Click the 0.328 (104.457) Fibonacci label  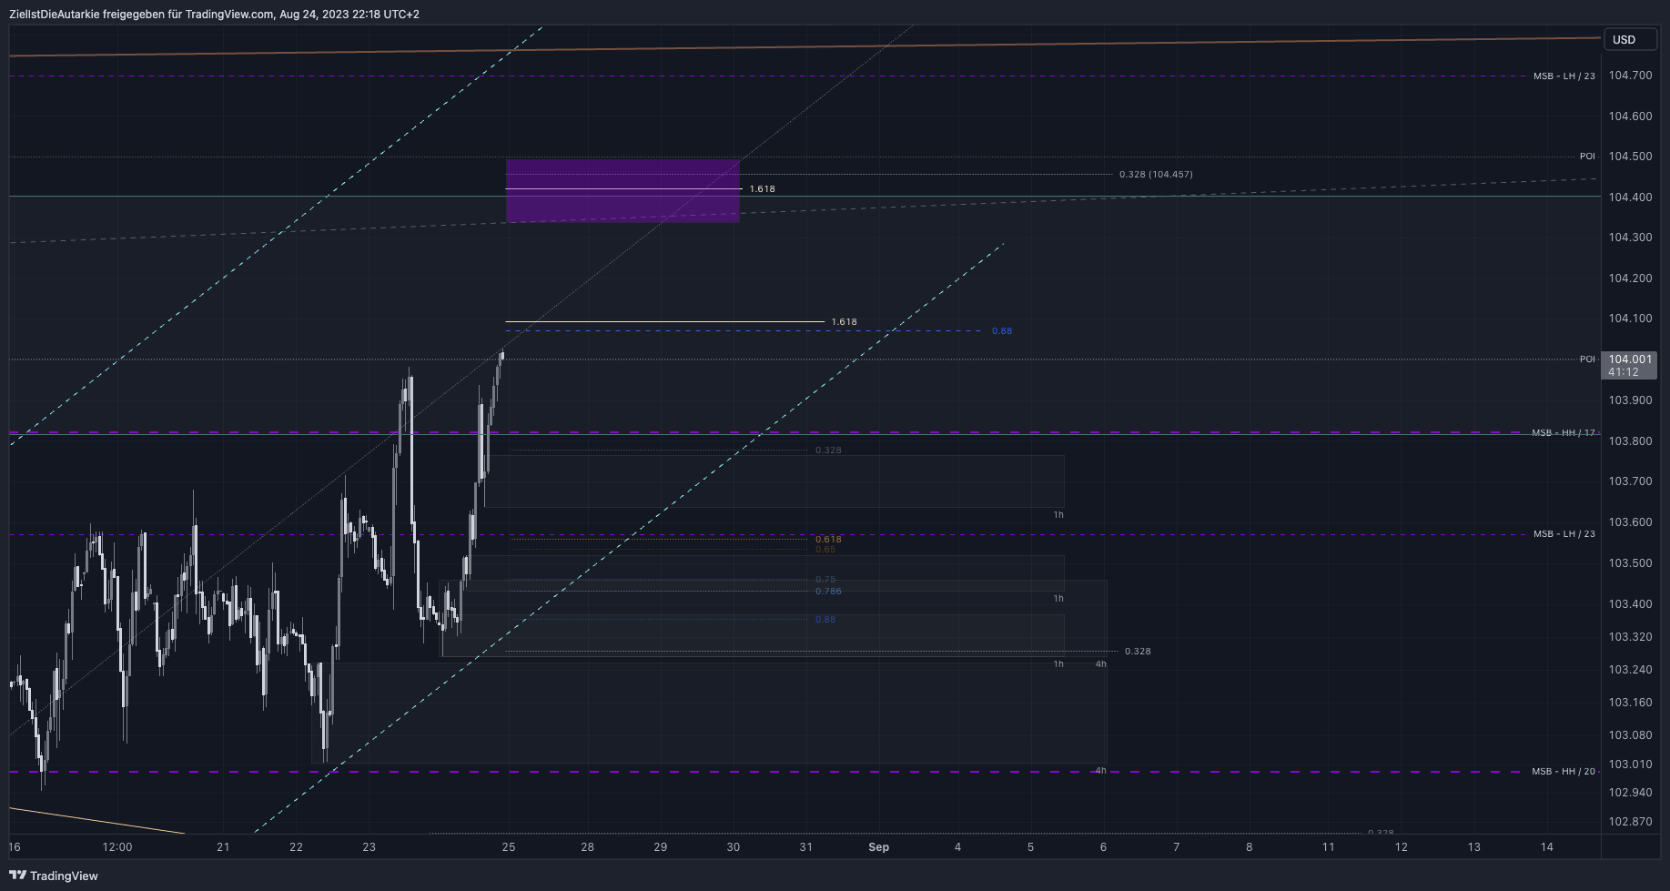click(x=1156, y=174)
